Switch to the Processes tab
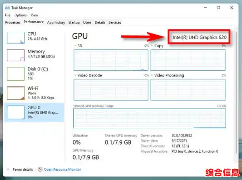This screenshot has height=180, width=242. coord(13,22)
